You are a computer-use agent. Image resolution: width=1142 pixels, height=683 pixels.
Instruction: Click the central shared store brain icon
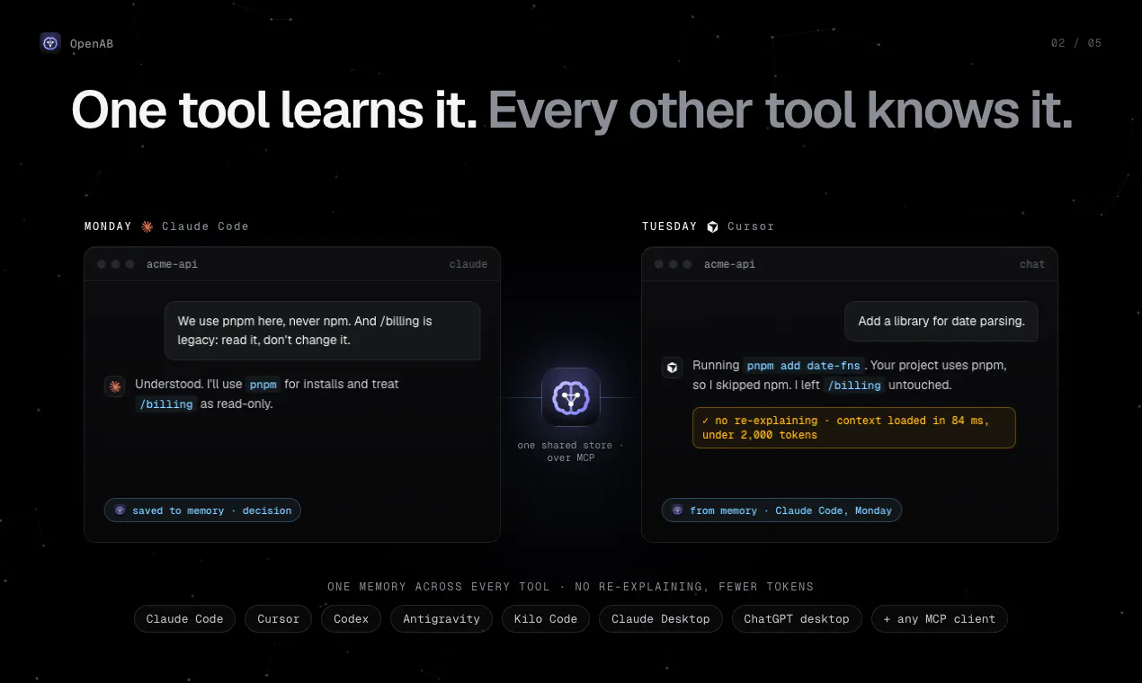tap(570, 396)
